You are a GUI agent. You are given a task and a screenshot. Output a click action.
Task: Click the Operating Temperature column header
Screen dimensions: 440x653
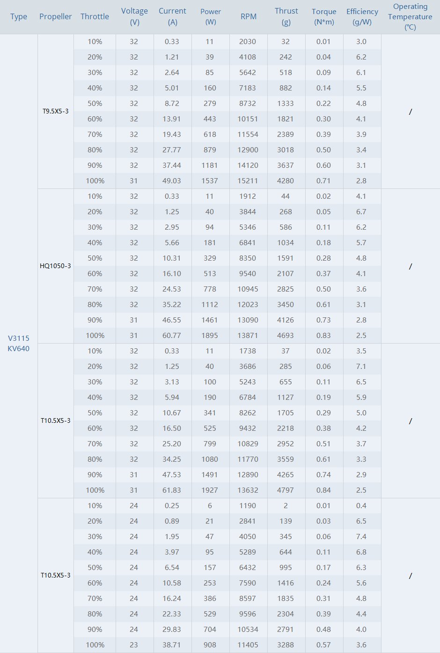pos(410,17)
